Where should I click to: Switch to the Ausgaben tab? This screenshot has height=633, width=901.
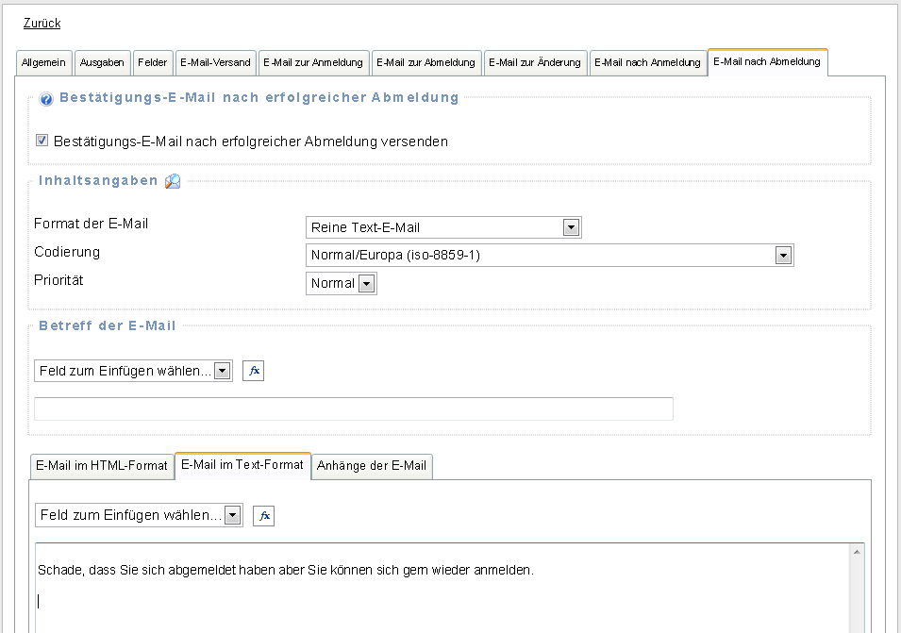(102, 62)
